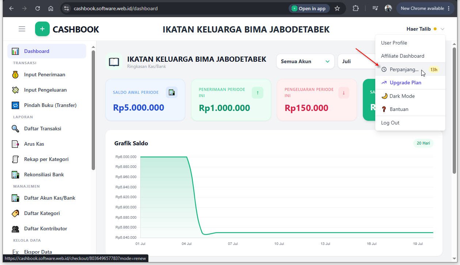Image resolution: width=460 pixels, height=265 pixels.
Task: Click the Daftar Akun Kas/Bank building icon
Action: coord(15,198)
